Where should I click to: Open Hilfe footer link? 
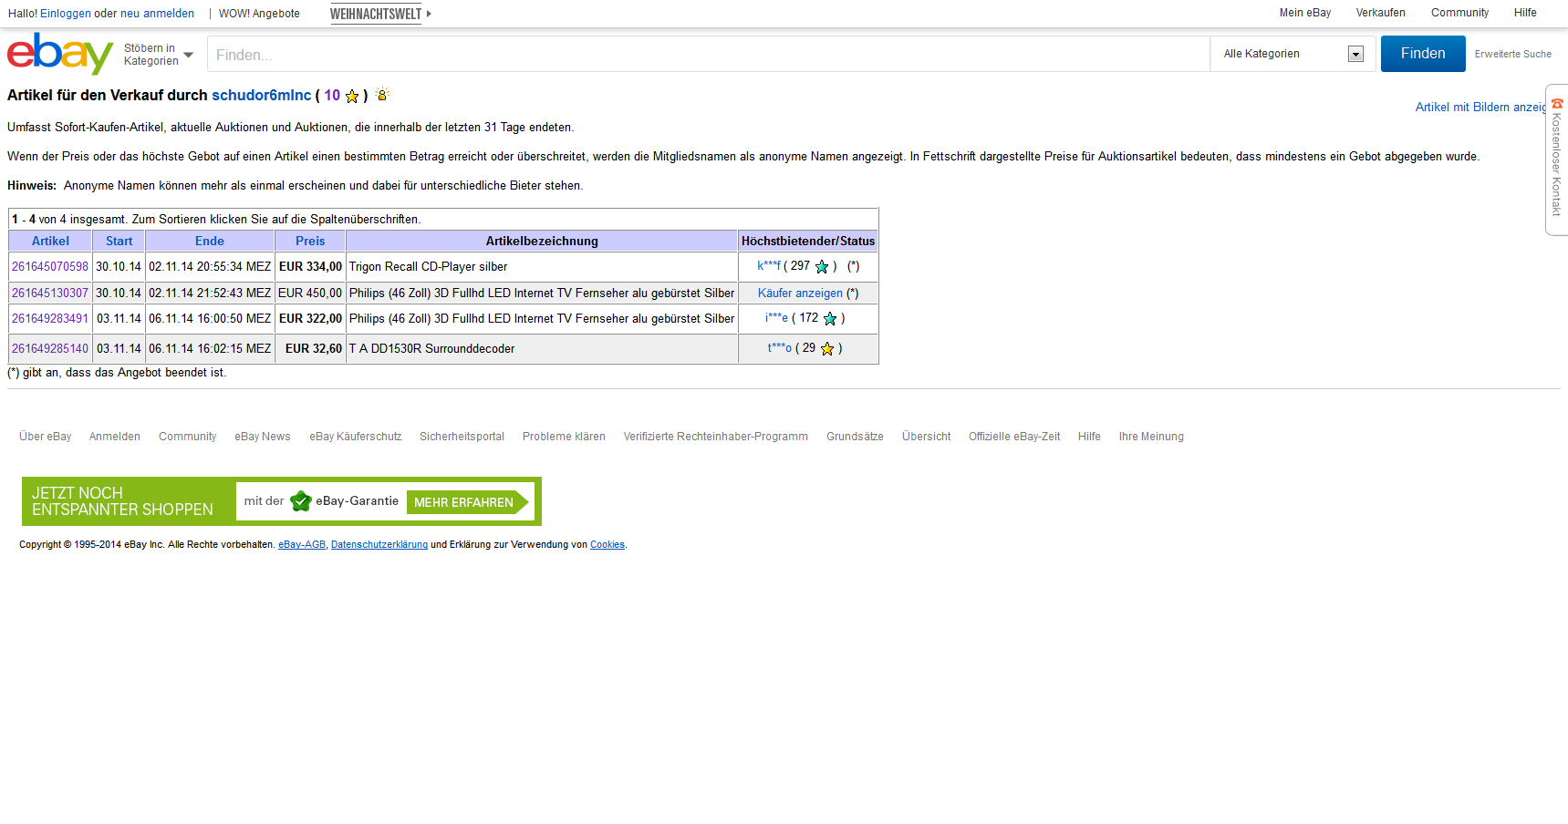click(1089, 437)
